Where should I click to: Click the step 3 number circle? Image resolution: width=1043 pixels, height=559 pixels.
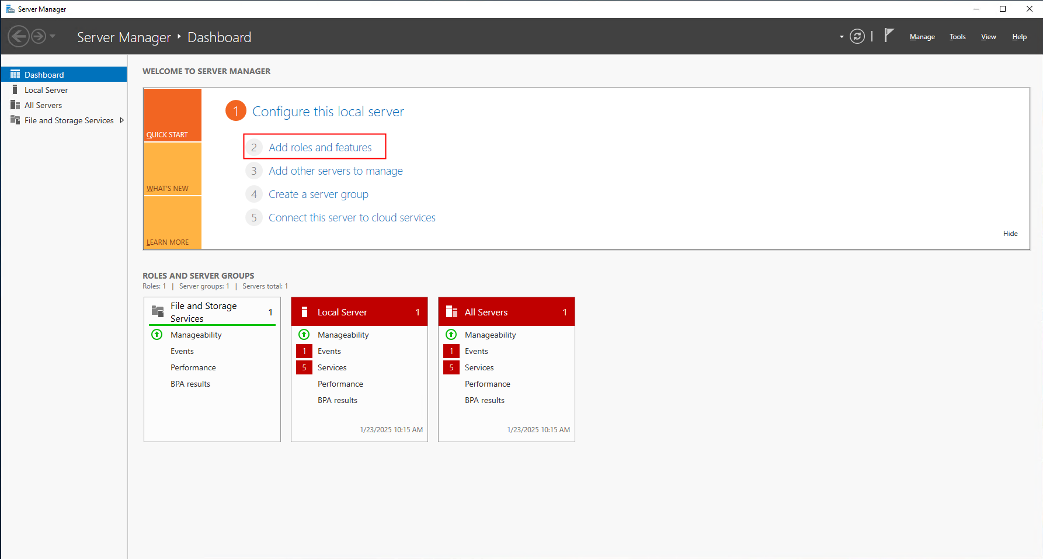(254, 171)
